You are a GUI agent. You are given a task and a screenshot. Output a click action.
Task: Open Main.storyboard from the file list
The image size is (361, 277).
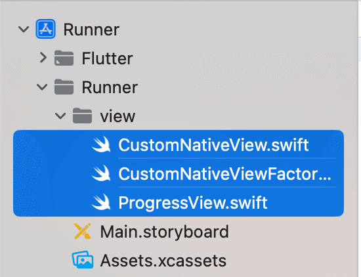pyautogui.click(x=164, y=232)
